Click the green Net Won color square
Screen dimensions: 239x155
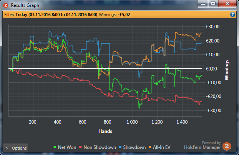pyautogui.click(x=55, y=147)
